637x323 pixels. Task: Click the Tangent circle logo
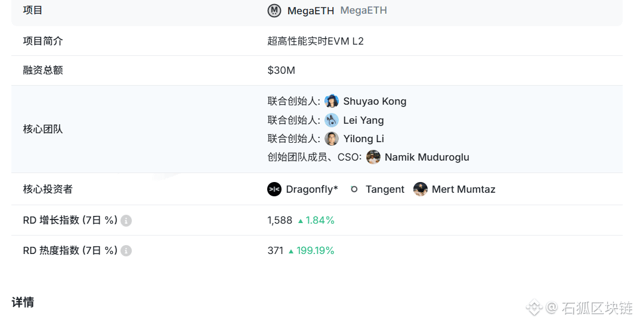[354, 189]
